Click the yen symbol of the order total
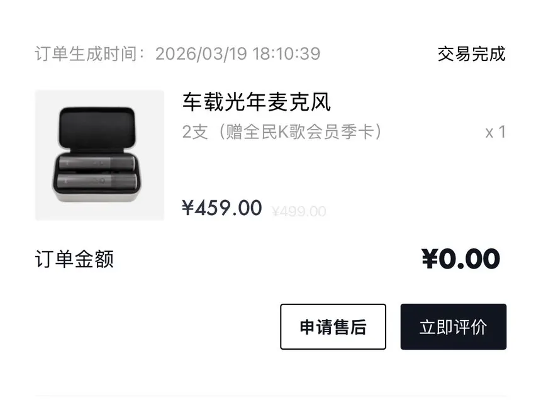 (430, 258)
